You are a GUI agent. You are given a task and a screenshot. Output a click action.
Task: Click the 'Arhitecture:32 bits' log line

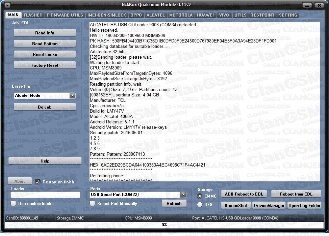(x=108, y=52)
